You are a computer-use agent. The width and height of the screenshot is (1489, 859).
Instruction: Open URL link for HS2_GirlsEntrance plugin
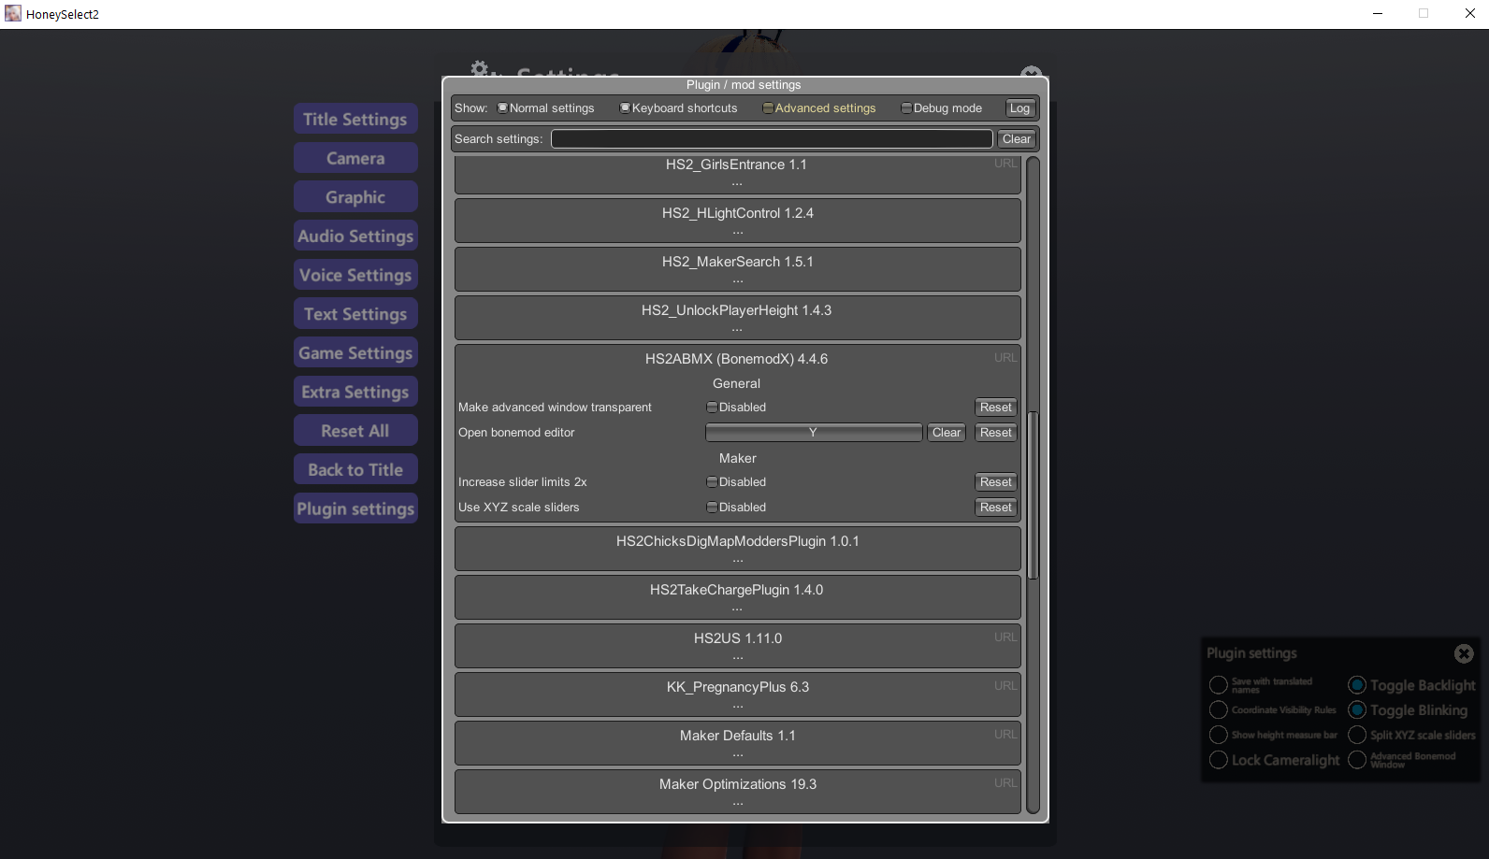1005,164
